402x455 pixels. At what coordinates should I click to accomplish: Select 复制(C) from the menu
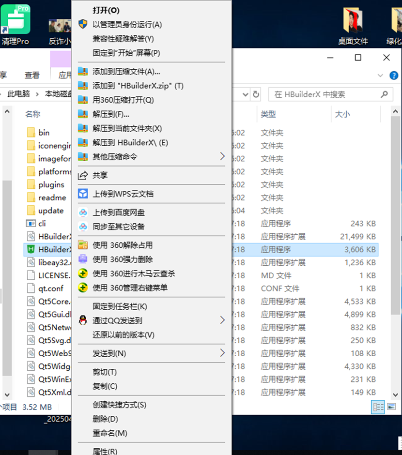click(105, 386)
